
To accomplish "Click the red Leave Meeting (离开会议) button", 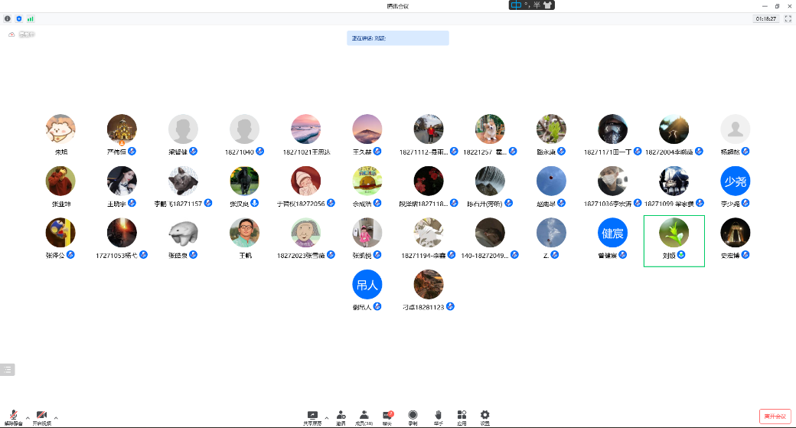I will (x=775, y=416).
